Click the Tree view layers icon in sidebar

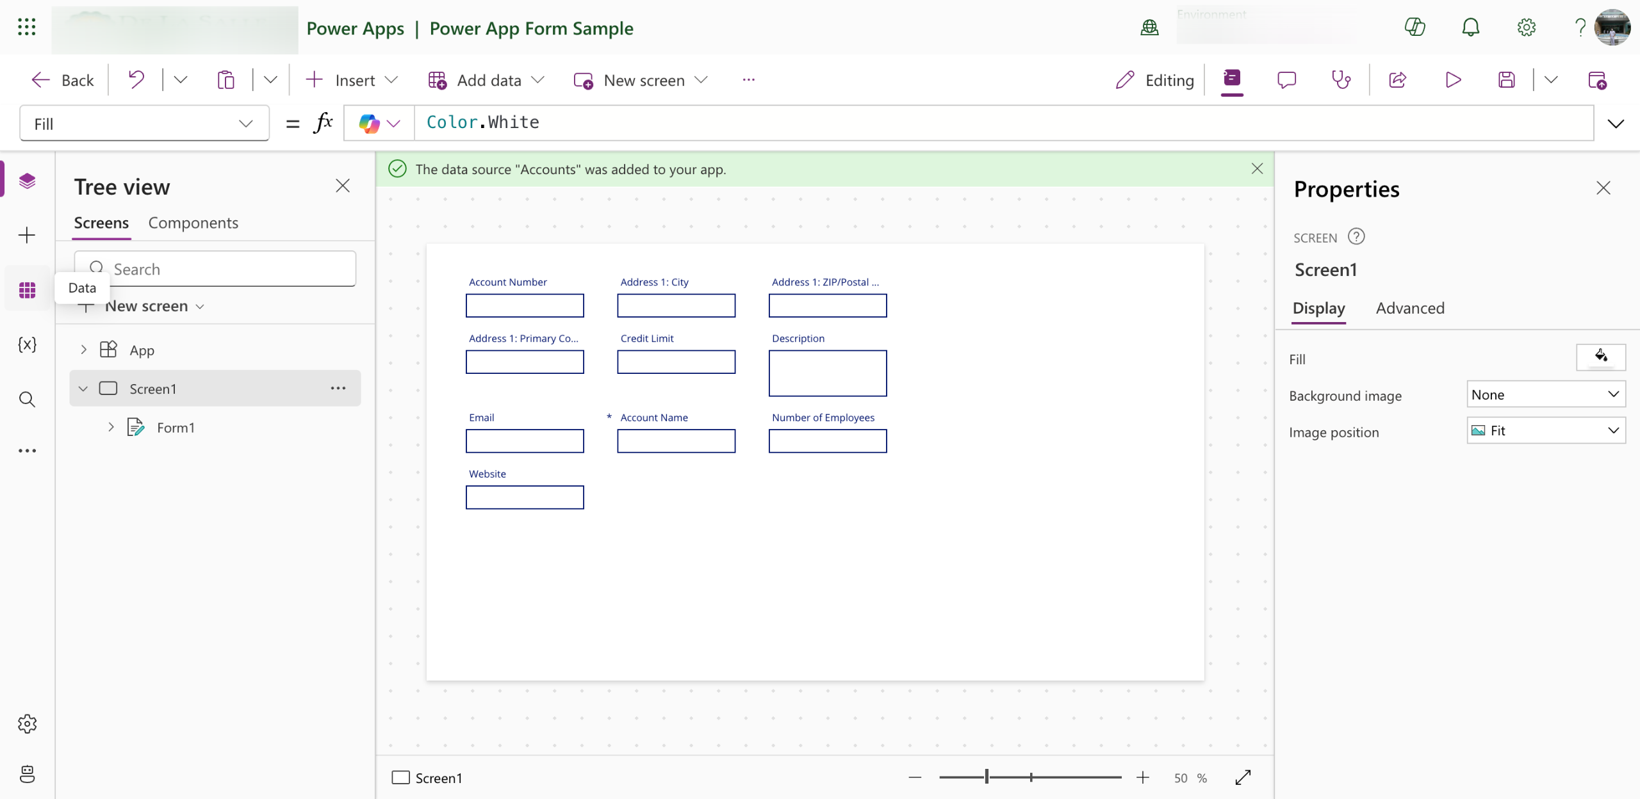[27, 181]
